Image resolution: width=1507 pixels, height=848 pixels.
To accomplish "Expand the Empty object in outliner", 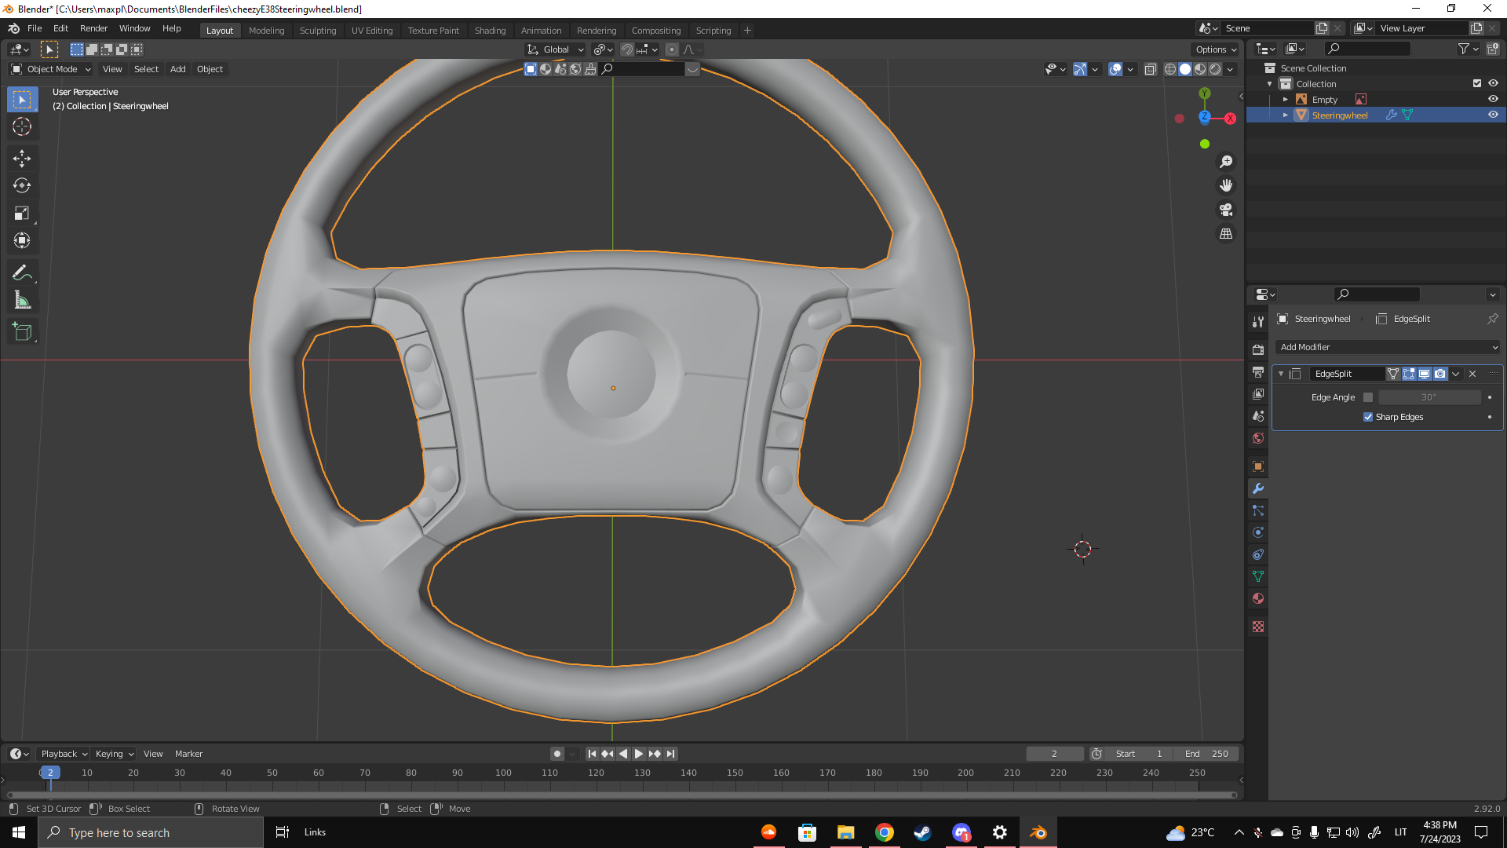I will pyautogui.click(x=1286, y=100).
